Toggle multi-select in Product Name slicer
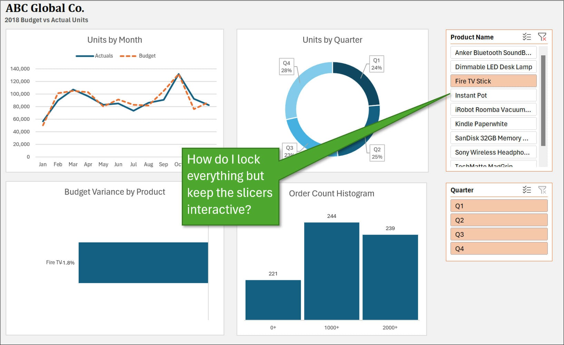This screenshot has width=564, height=345. [x=526, y=37]
